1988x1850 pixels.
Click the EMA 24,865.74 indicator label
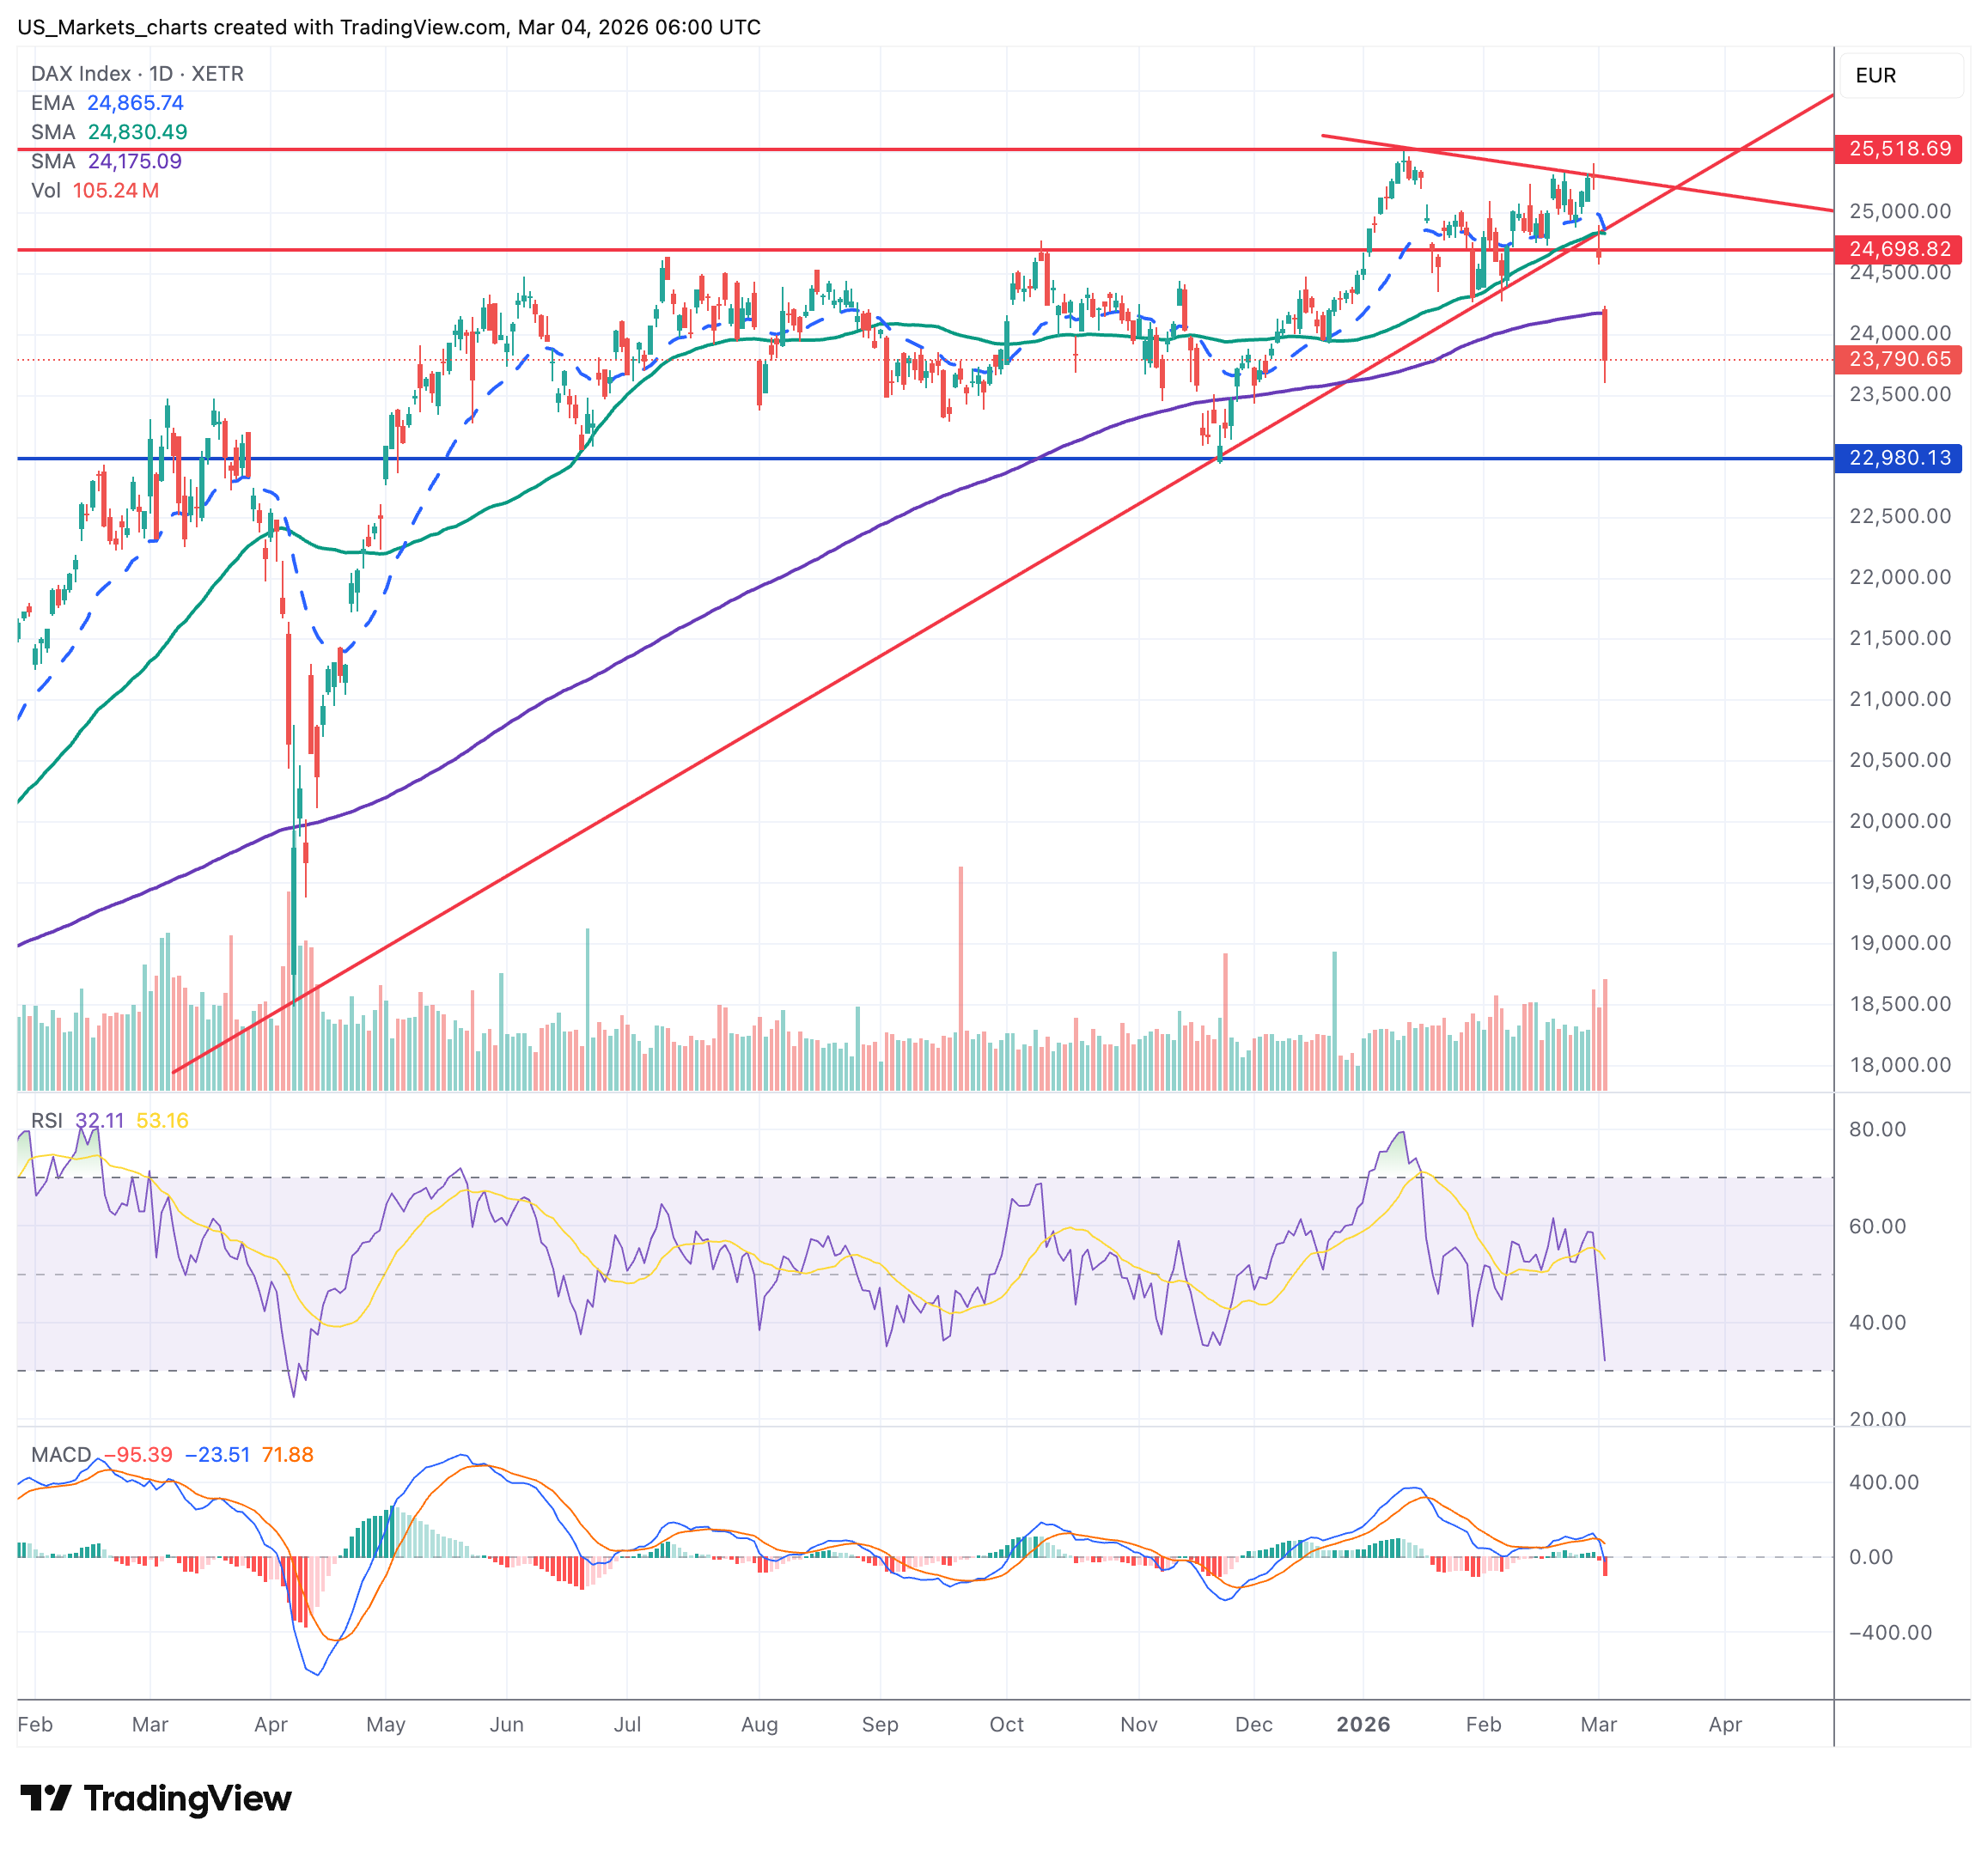click(x=107, y=103)
